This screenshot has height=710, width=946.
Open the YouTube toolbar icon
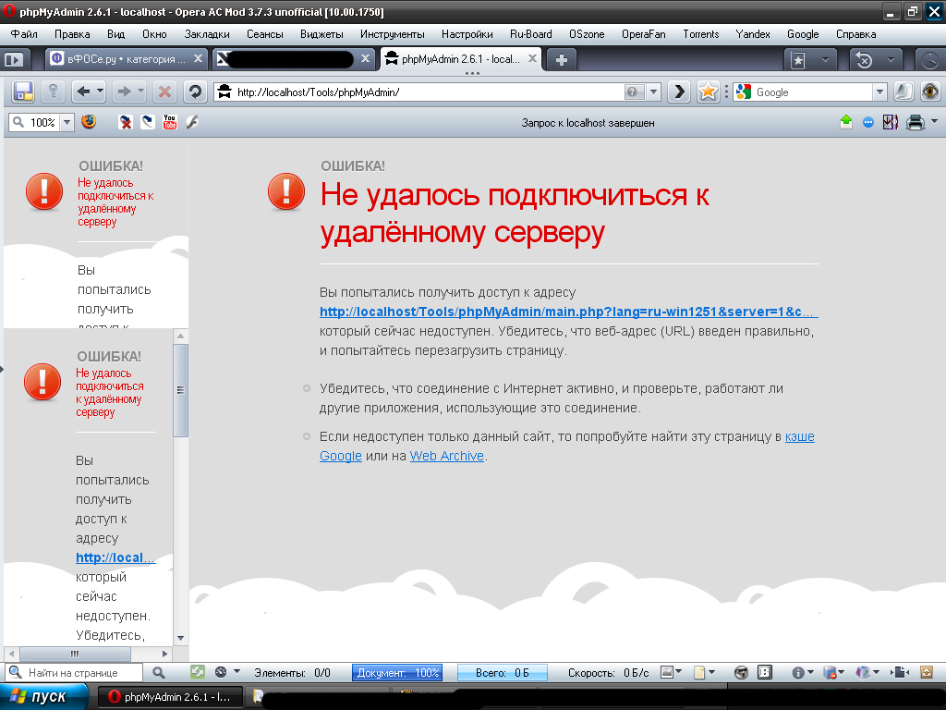[x=170, y=122]
